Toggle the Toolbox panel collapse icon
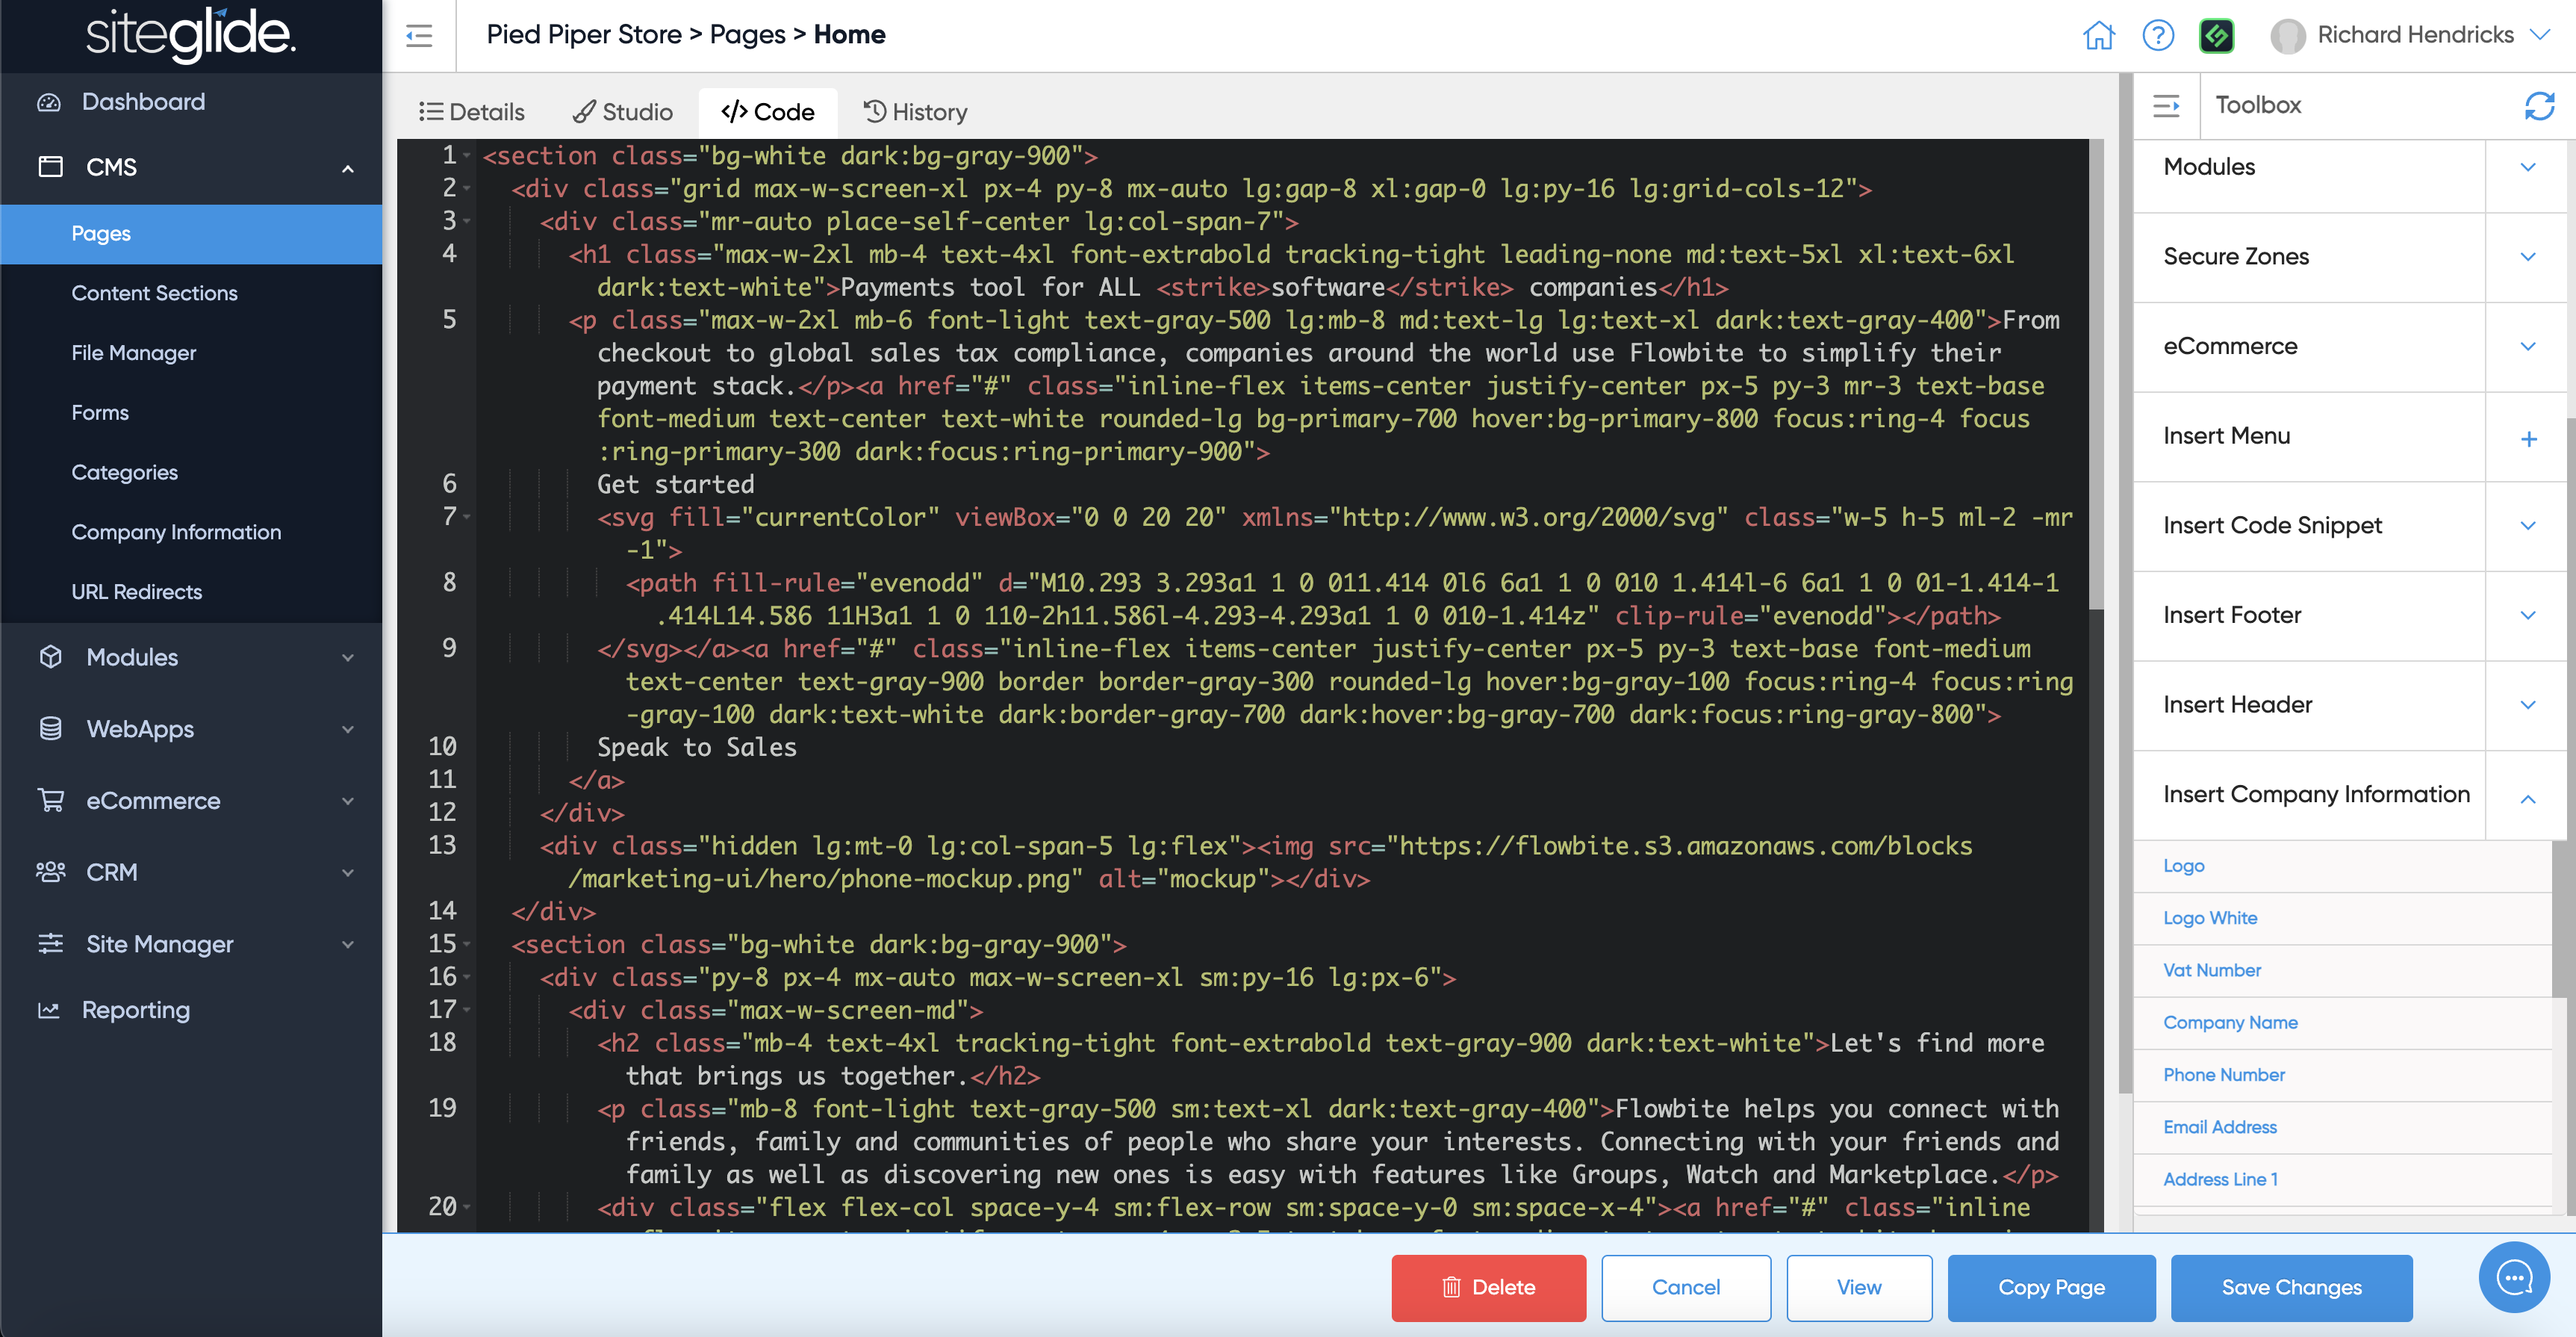 (2166, 105)
